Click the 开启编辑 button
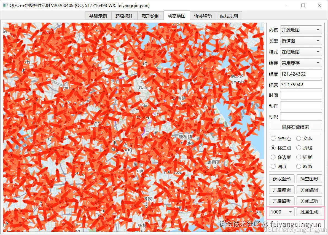The width and height of the screenshot is (328, 235). tap(282, 190)
